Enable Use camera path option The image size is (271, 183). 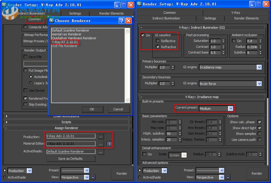pyautogui.click(x=259, y=140)
